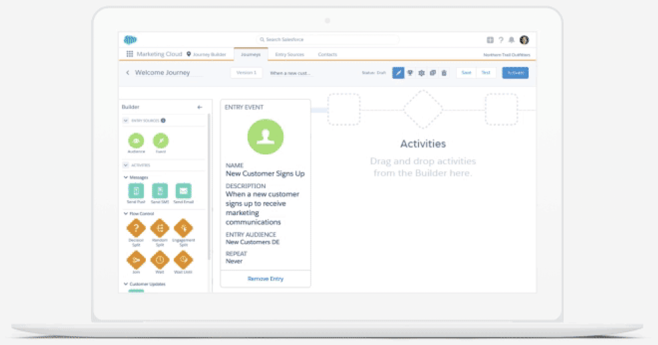Click the delete trash icon

(x=444, y=73)
